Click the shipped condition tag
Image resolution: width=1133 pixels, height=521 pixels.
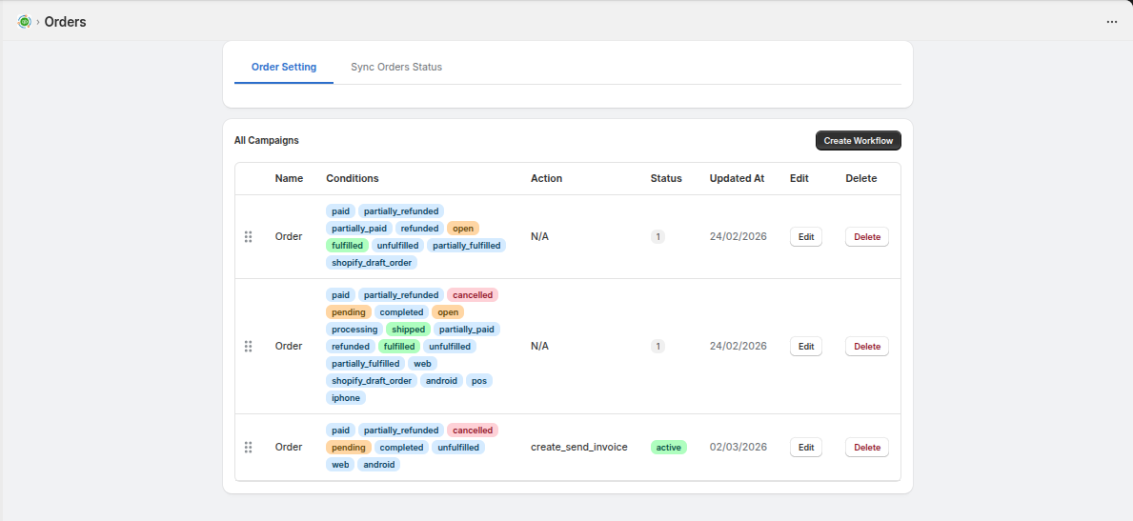point(408,330)
